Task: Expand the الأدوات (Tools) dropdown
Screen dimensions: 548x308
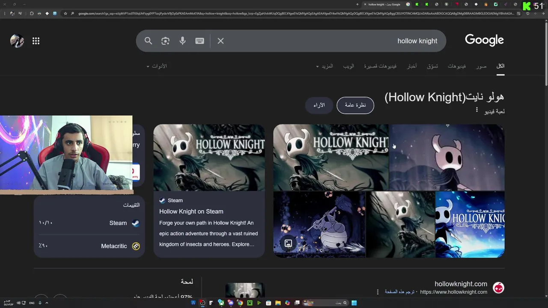Action: point(157,66)
